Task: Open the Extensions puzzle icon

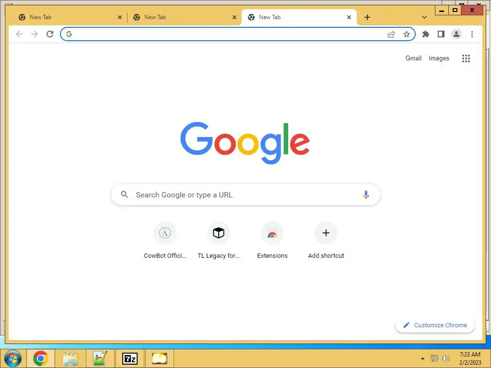Action: 426,34
